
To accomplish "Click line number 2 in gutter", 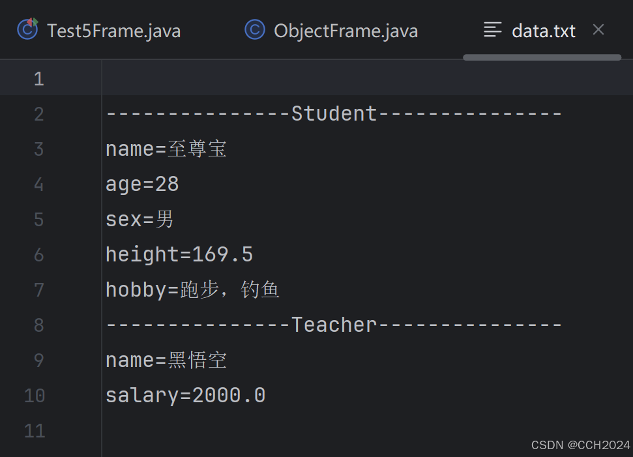I will tap(38, 114).
